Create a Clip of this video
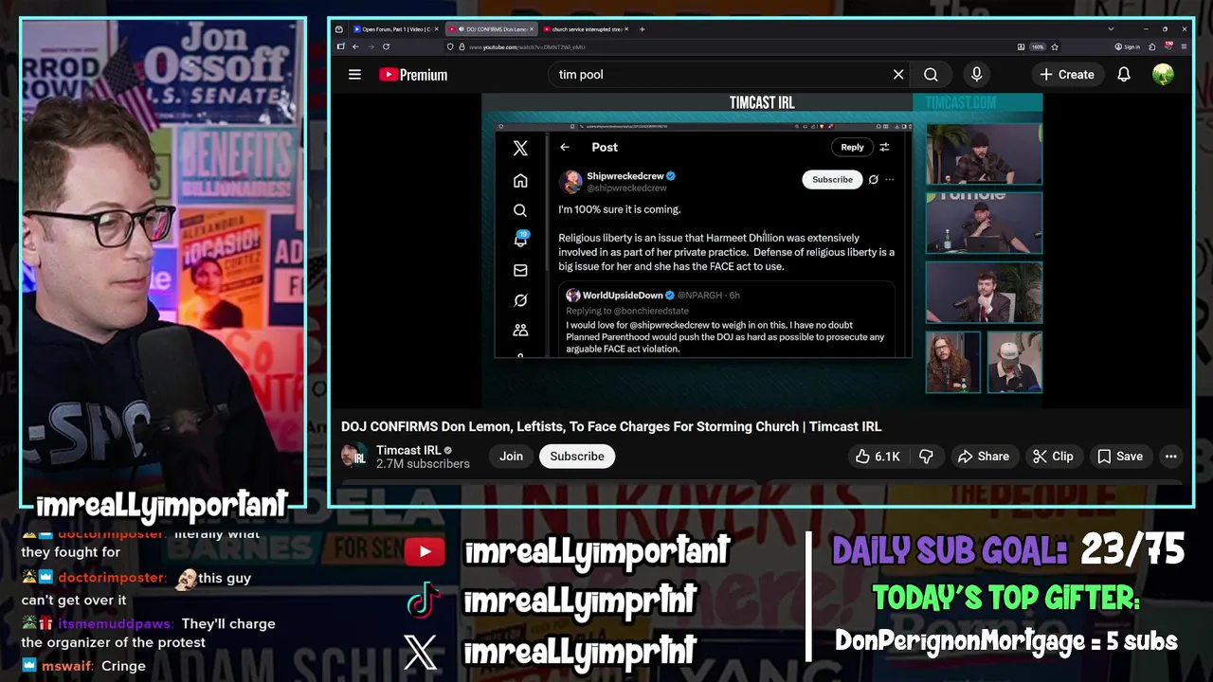Screen dimensions: 1213x682 pos(1053,457)
